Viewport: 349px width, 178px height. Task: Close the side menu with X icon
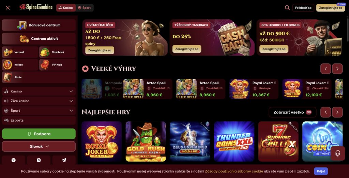click(8, 8)
